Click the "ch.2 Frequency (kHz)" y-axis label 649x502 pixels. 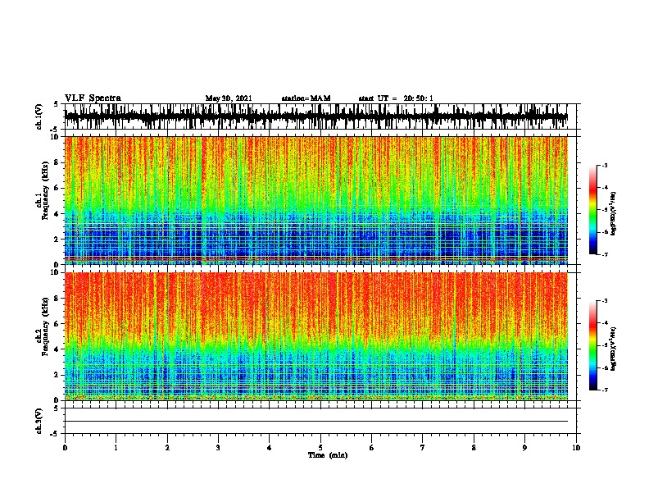[x=42, y=326]
